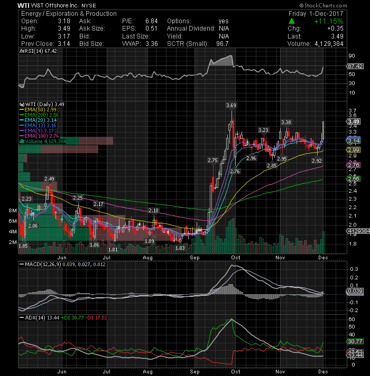Click the 3.38 November high label

click(x=286, y=123)
